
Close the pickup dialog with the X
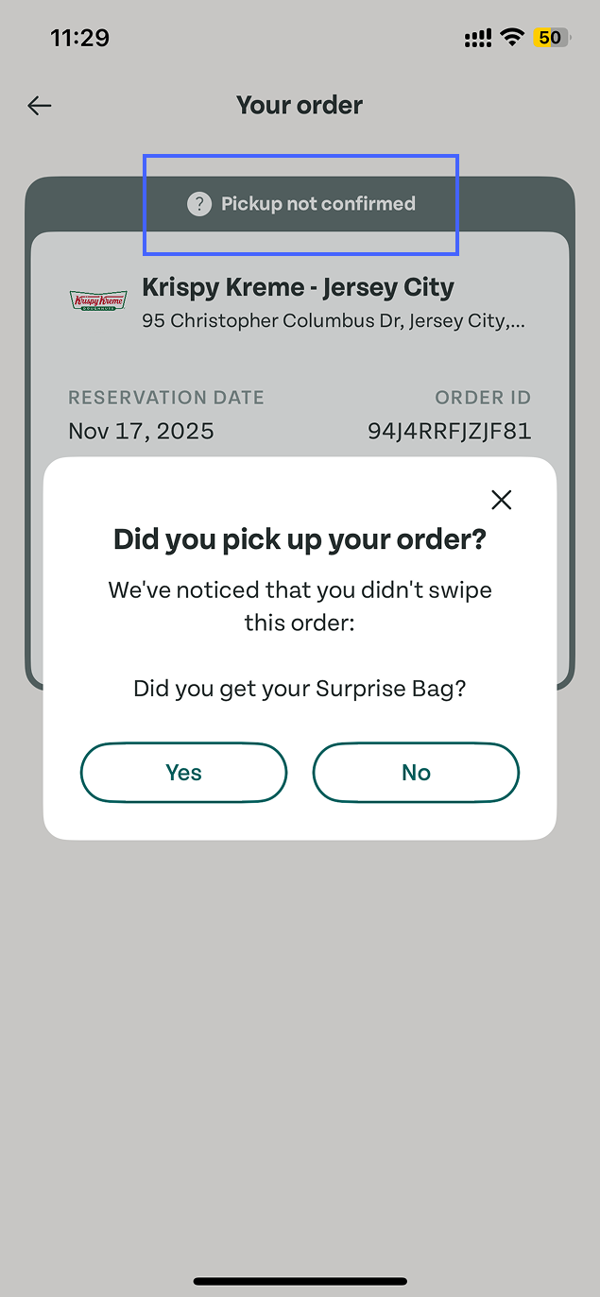click(x=501, y=500)
